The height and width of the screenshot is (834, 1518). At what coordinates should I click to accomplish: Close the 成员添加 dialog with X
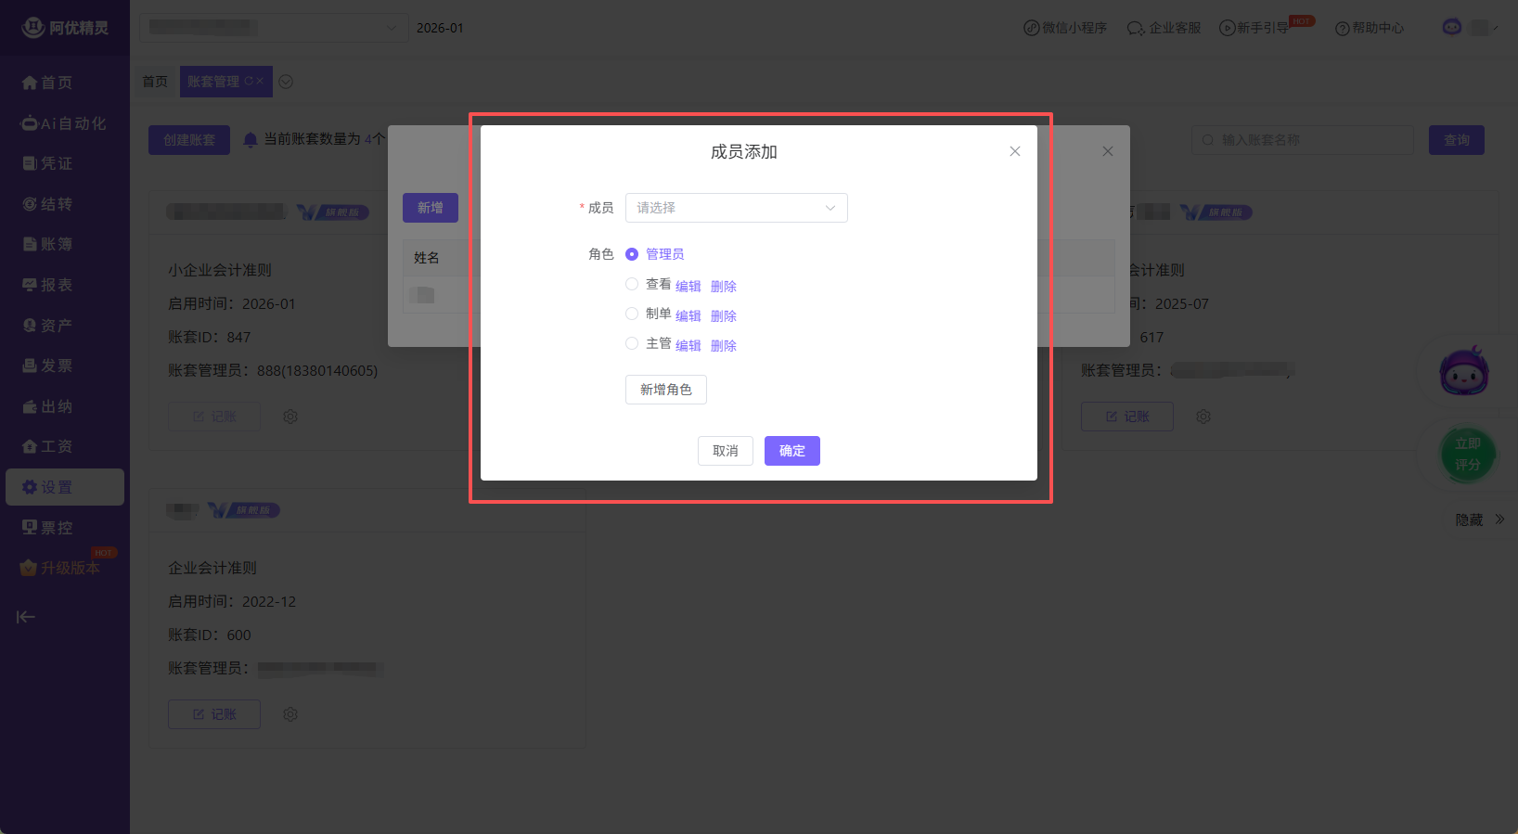point(1015,151)
